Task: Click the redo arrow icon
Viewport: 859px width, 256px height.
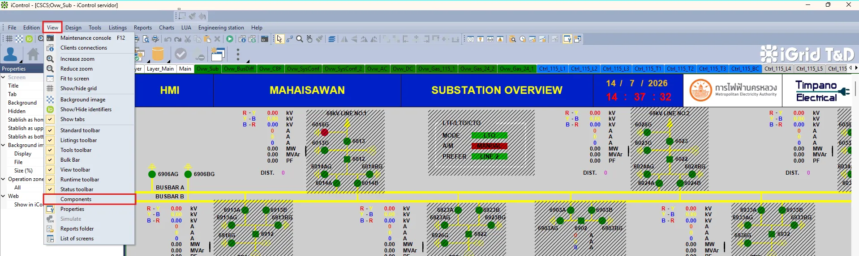Action: pos(178,39)
